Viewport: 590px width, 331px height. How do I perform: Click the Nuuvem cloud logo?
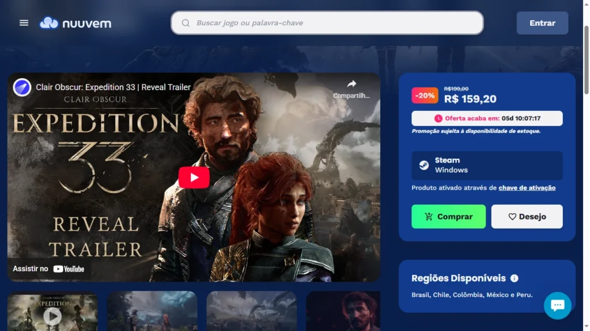pyautogui.click(x=49, y=23)
